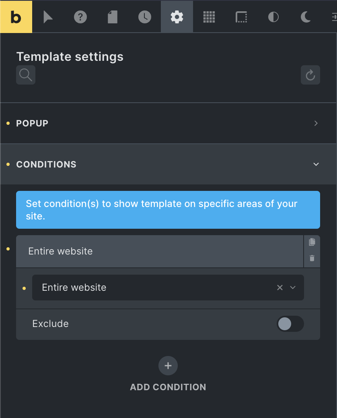
Task: Click the settings gear tab
Action: click(177, 17)
